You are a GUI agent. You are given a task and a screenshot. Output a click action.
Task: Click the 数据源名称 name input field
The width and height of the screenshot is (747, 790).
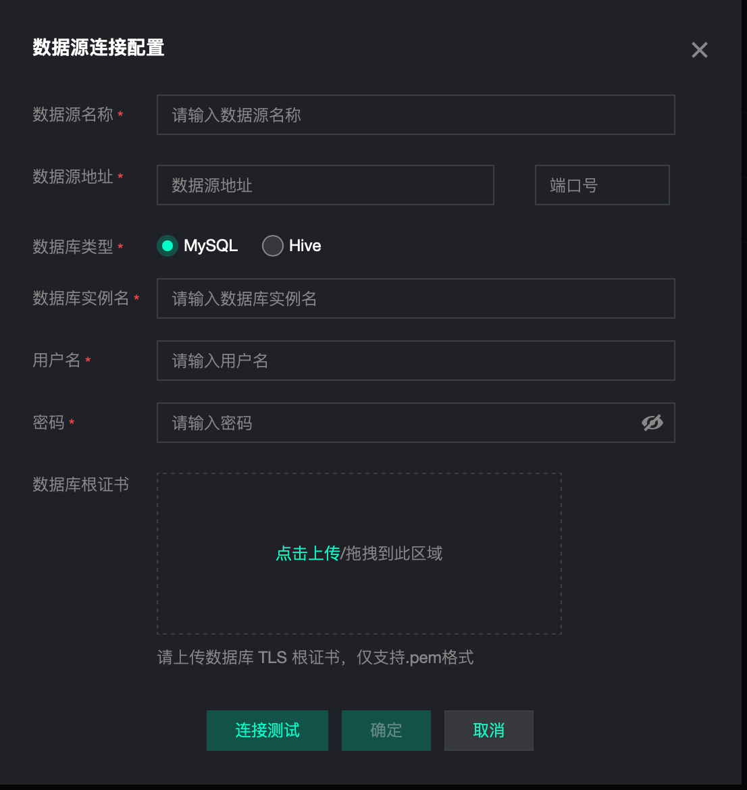pos(415,115)
